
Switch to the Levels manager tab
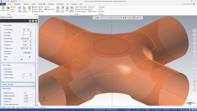[x=18, y=107]
